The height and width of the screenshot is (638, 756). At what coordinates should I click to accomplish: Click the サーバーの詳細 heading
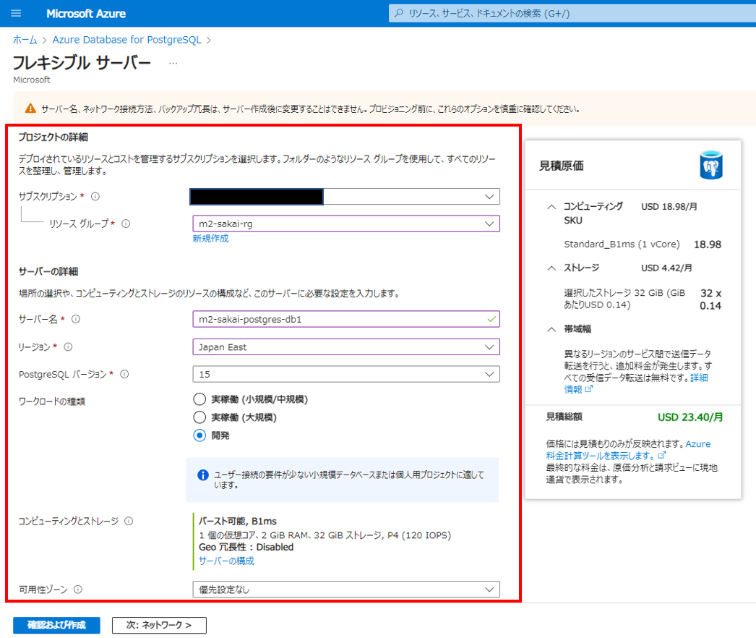click(48, 271)
